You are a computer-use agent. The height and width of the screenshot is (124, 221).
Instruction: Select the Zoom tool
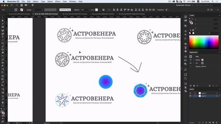[x=3, y=106]
